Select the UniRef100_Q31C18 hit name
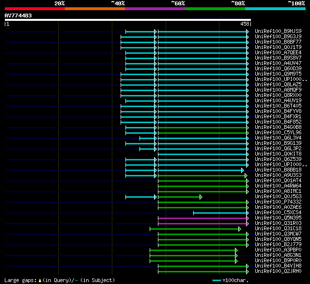The height and width of the screenshot is (284, 310). 278,229
